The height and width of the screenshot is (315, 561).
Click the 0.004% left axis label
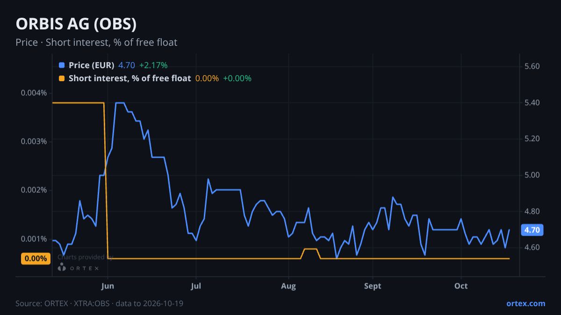tap(34, 93)
